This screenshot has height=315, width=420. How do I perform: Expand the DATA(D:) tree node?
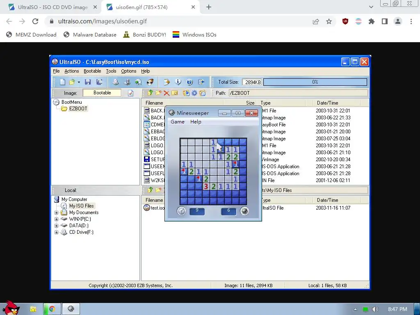tap(56, 226)
